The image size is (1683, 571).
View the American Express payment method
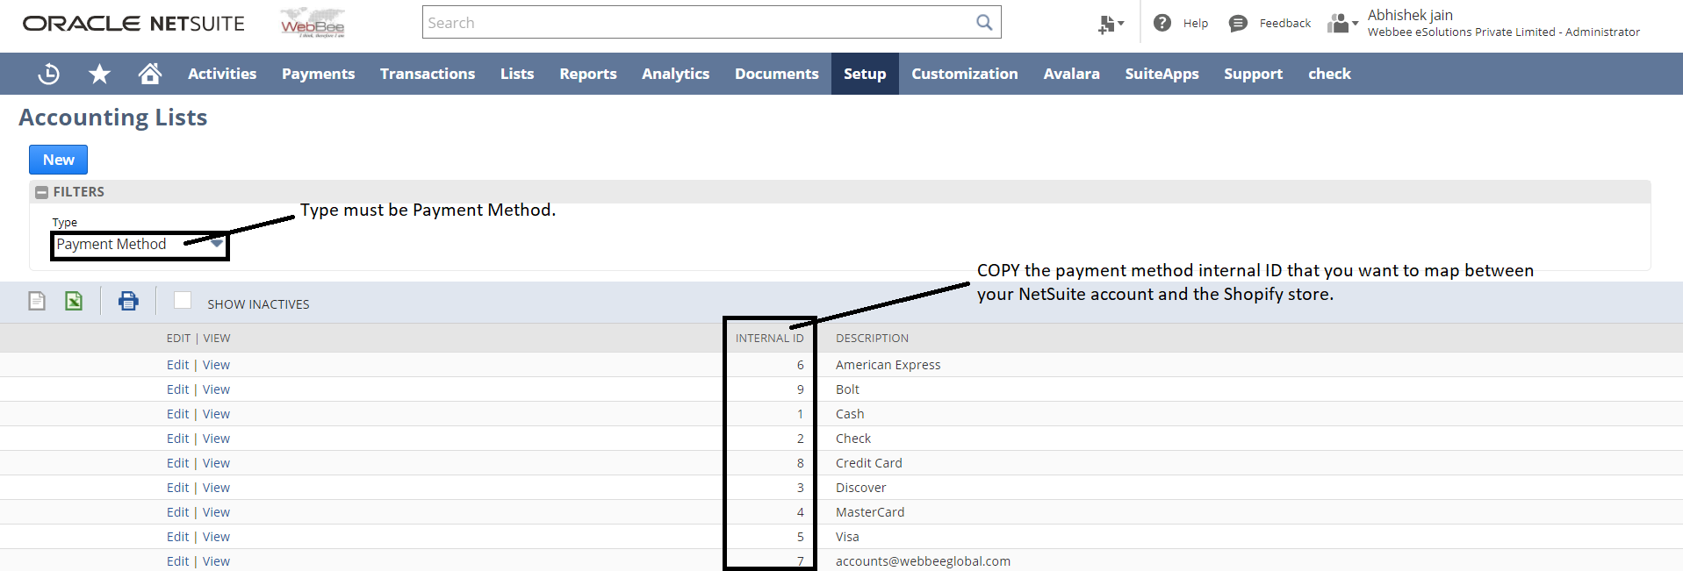[216, 365]
